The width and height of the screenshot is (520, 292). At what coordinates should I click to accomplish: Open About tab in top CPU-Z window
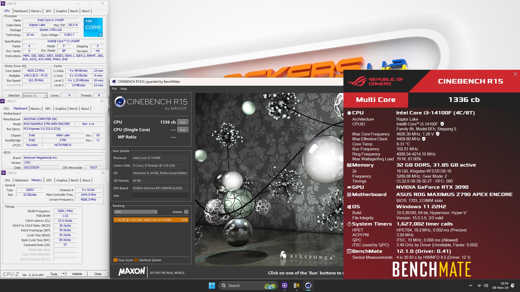(x=86, y=11)
